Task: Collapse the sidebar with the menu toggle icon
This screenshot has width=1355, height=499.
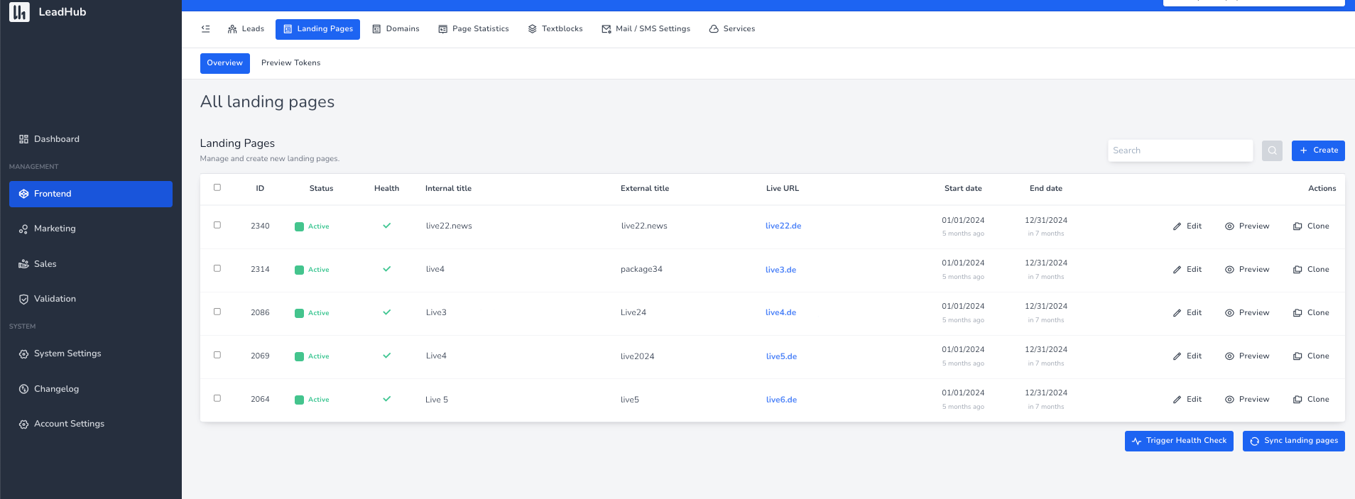Action: (206, 29)
